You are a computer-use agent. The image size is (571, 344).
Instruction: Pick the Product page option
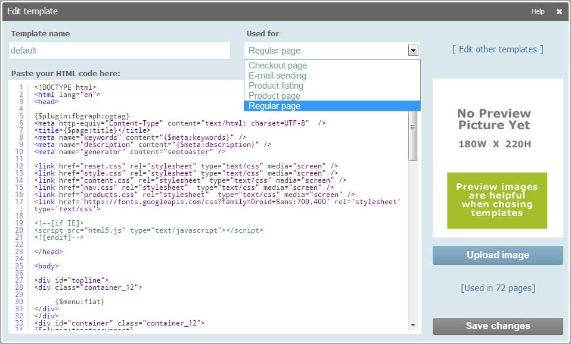274,96
